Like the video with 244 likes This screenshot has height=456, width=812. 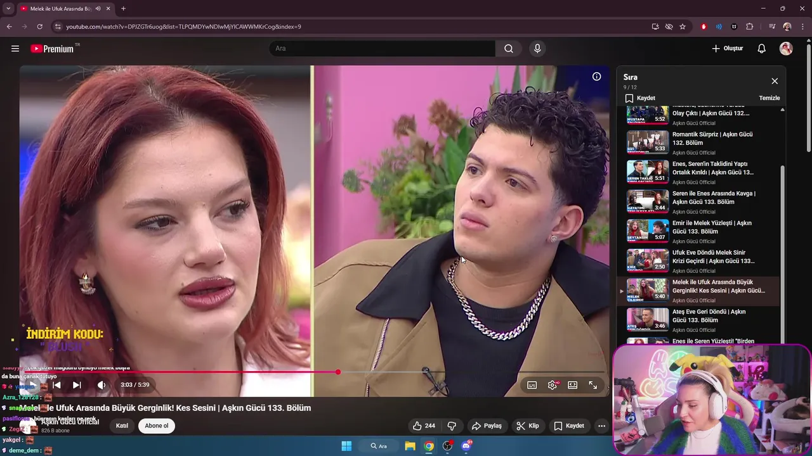pyautogui.click(x=424, y=426)
